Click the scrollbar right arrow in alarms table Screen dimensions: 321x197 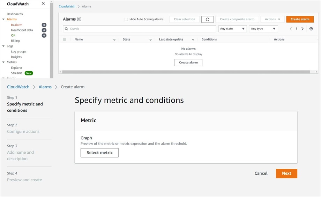pos(316,72)
